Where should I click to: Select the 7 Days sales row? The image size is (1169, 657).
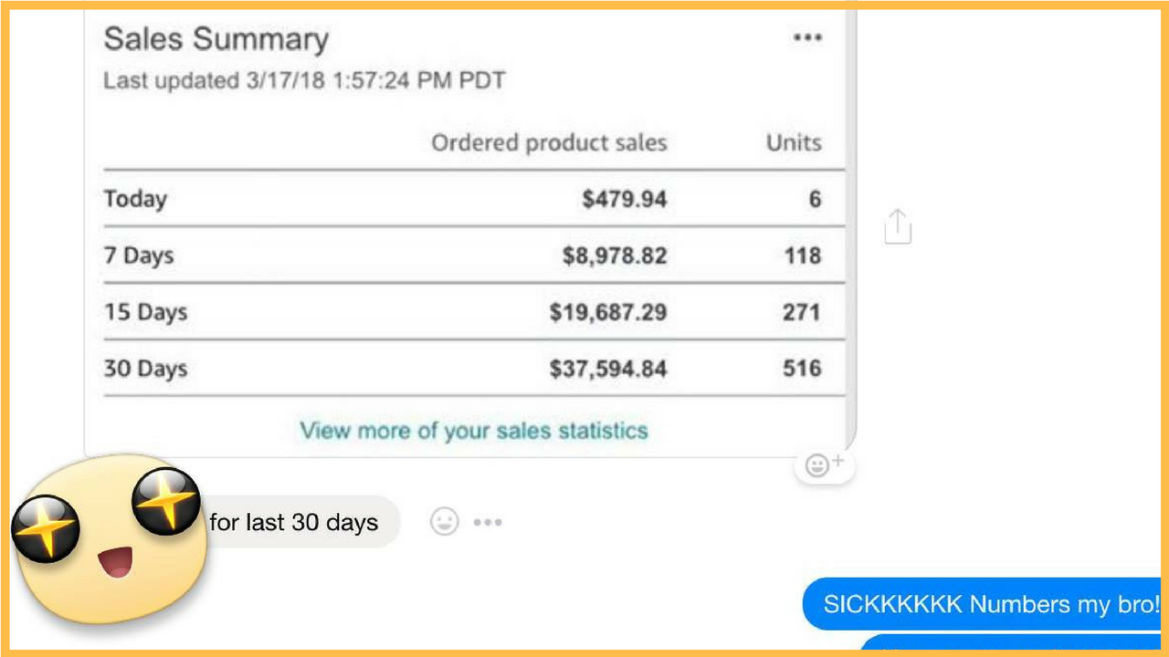point(474,255)
